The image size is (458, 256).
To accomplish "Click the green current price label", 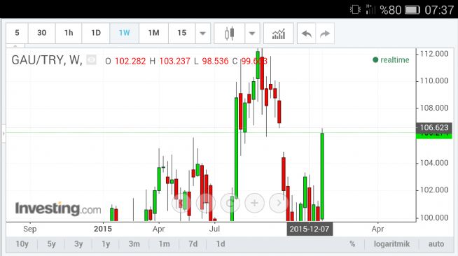I will click(x=434, y=136).
